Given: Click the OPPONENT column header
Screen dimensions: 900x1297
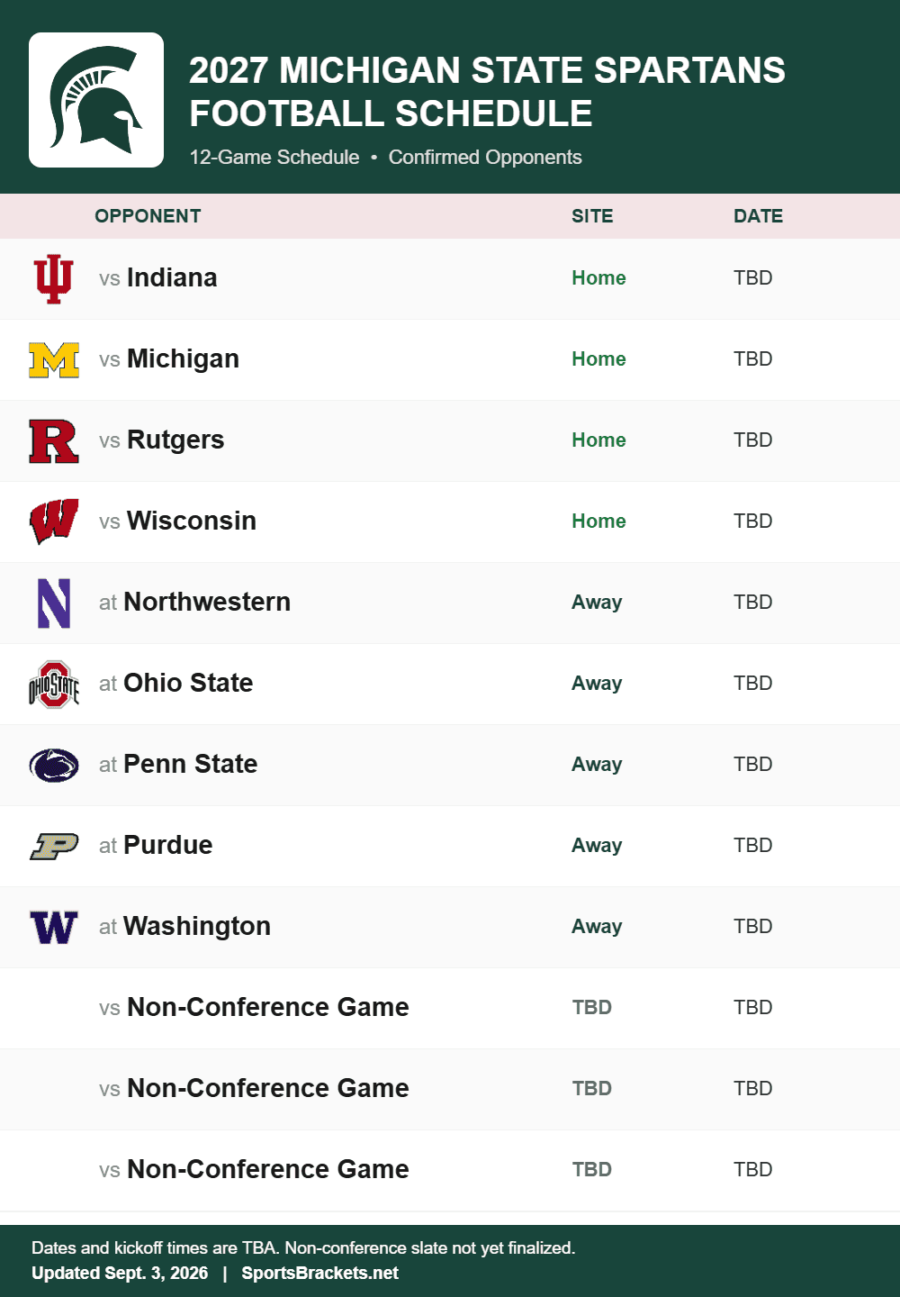Looking at the screenshot, I should [148, 216].
